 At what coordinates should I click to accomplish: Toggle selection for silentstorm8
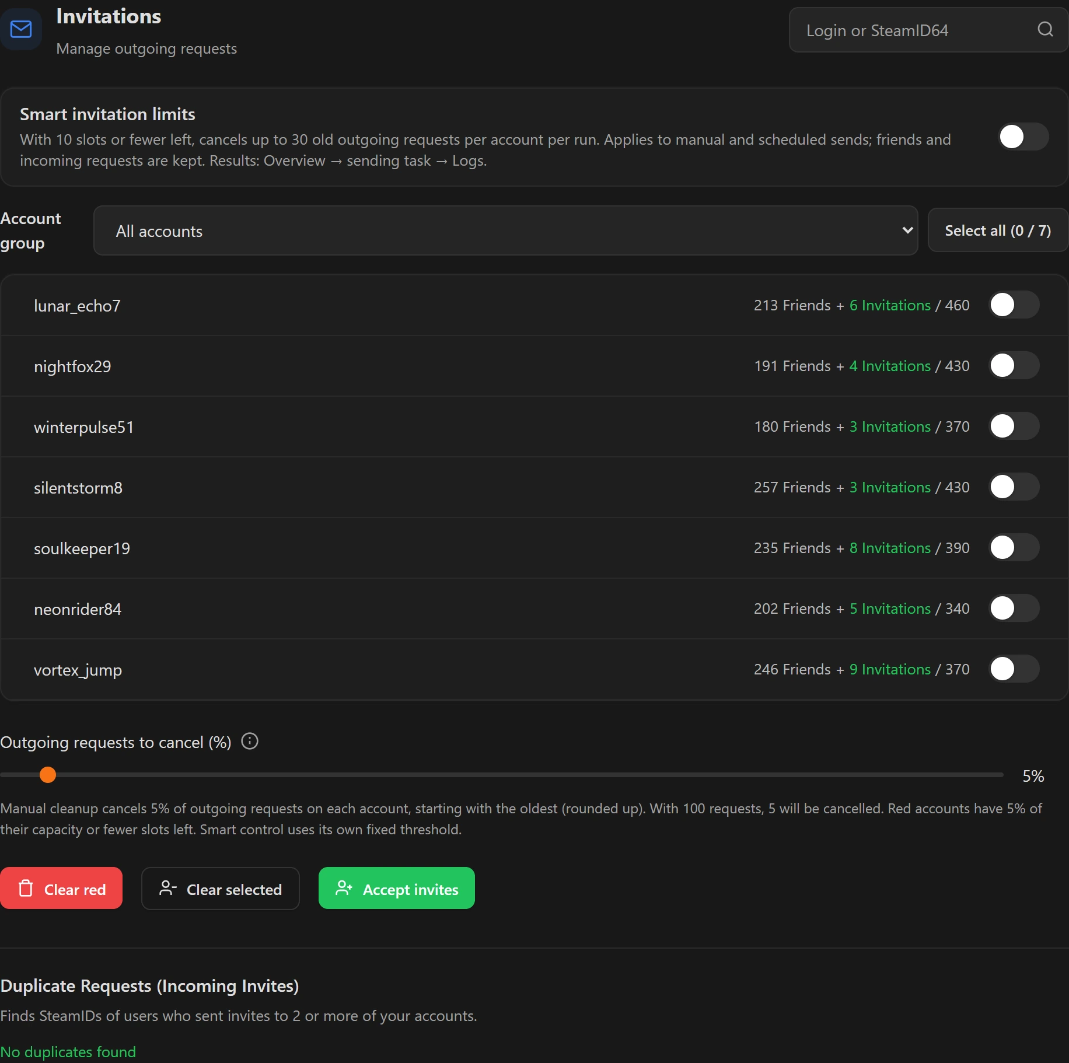pyautogui.click(x=1014, y=487)
